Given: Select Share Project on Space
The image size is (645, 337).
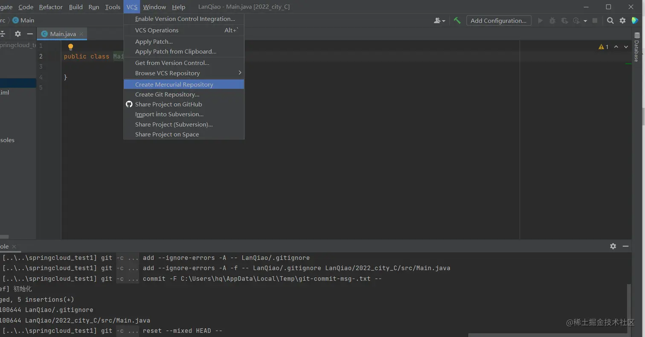Looking at the screenshot, I should pos(184,134).
